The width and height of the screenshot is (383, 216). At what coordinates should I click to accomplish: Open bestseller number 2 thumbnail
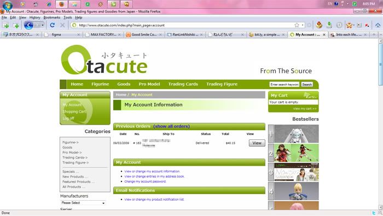click(x=297, y=153)
